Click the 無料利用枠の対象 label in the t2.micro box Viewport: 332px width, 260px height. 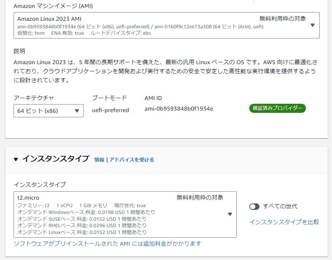pos(200,198)
